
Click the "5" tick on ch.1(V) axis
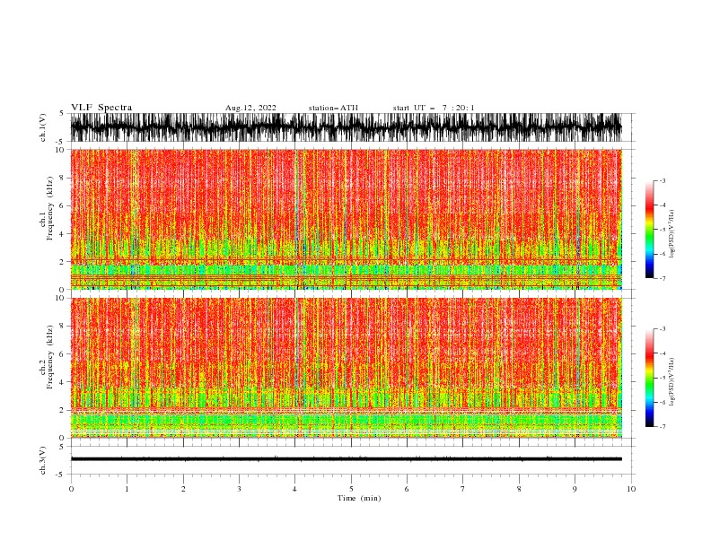click(62, 113)
